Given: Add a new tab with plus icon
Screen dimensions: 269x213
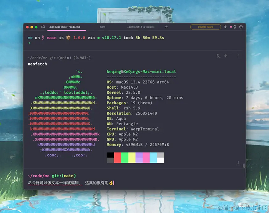Looking at the screenshot, I should pos(166,27).
